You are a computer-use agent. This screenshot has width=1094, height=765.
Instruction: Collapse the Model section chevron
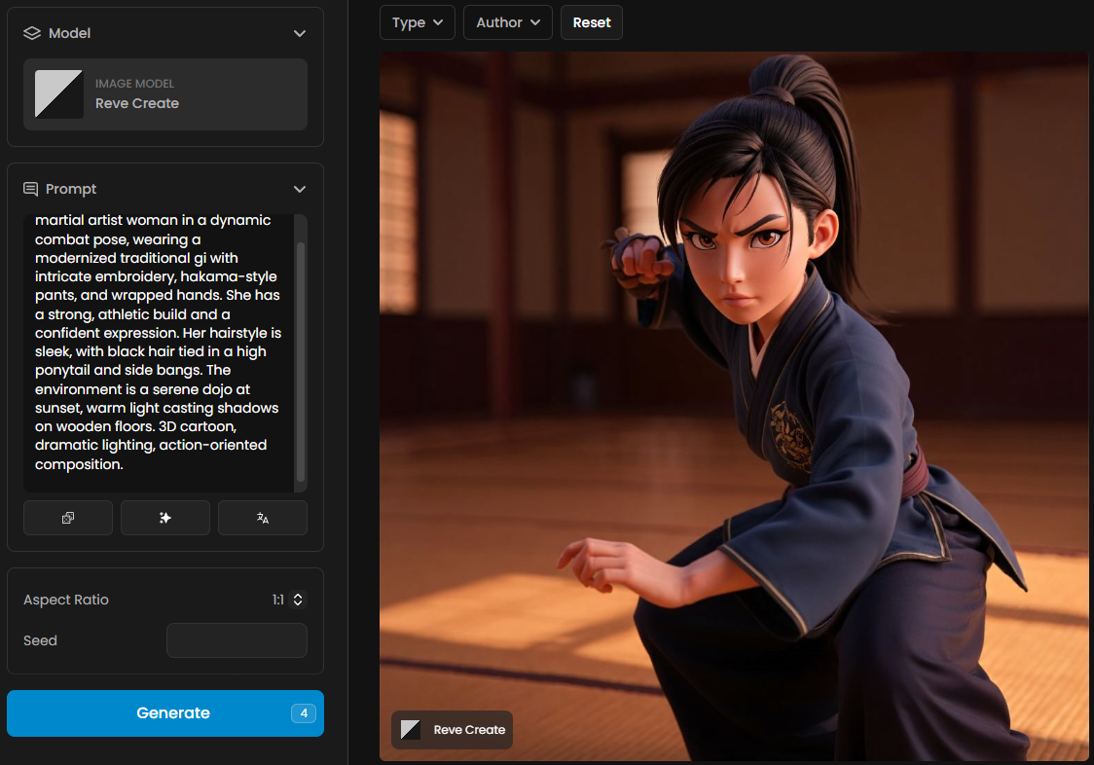(300, 33)
